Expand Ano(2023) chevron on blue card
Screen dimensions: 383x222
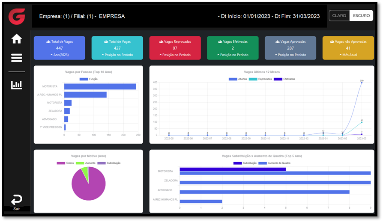coord(51,55)
